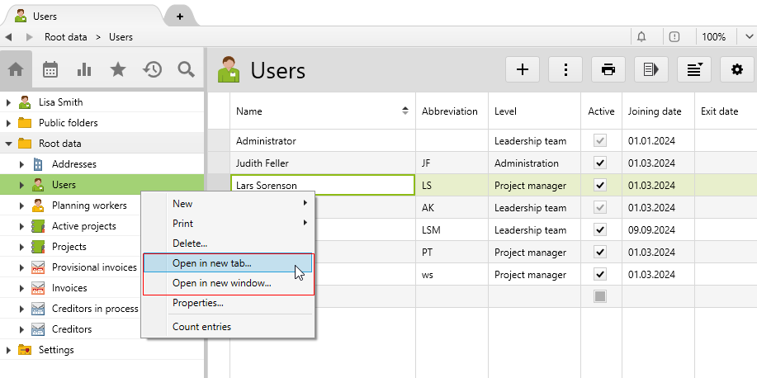The width and height of the screenshot is (757, 378).
Task: Choose 'Open in new tab...' menu entry
Action: (x=212, y=263)
